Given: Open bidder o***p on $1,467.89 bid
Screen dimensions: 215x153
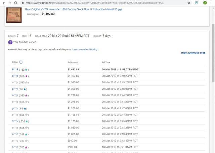Looking at the screenshot, I should click(x=15, y=76).
